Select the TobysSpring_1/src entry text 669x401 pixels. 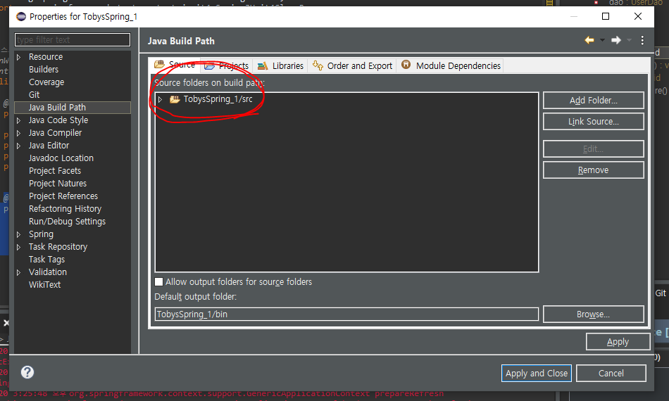point(218,99)
